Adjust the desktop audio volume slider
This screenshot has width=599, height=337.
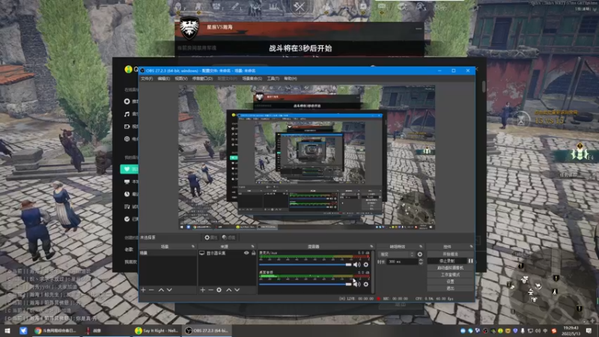point(305,285)
